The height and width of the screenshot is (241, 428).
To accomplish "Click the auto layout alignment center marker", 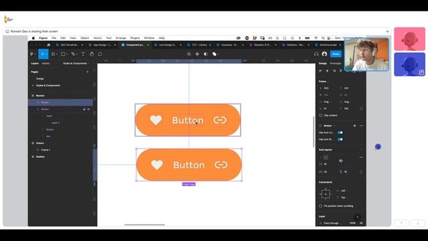I will [x=340, y=161].
